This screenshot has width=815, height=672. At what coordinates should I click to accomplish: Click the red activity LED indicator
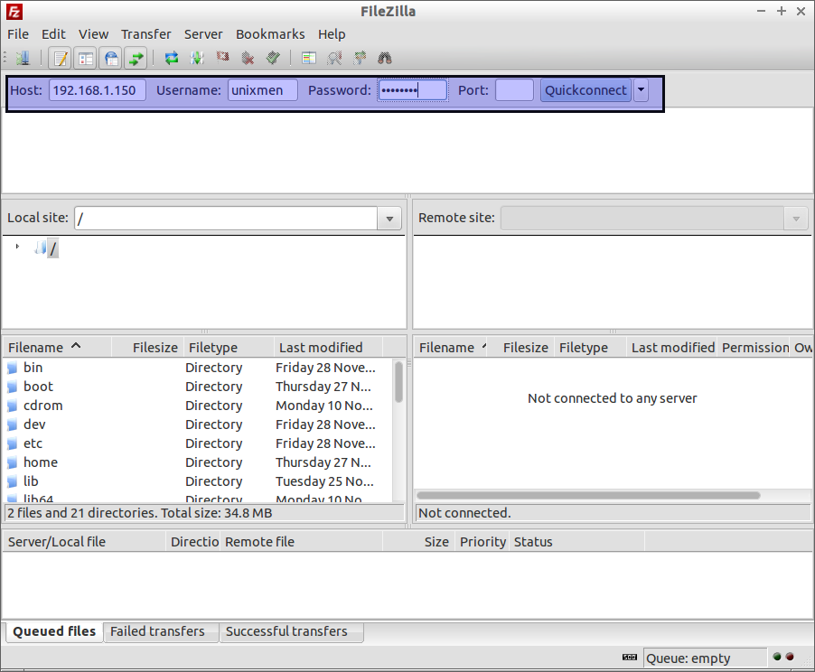point(790,657)
